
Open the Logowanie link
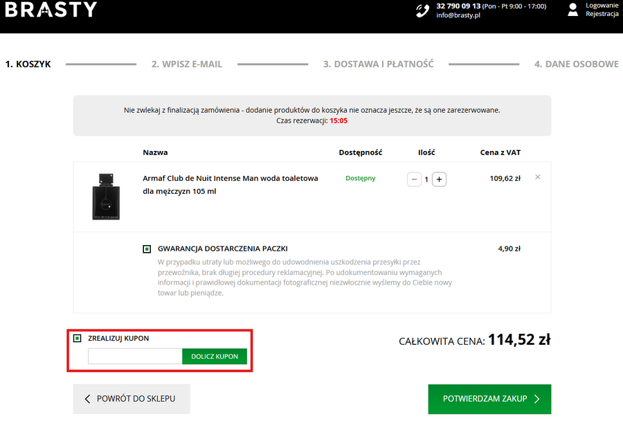tap(602, 6)
